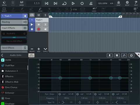The height and width of the screenshot is (105, 140).
Task: Jump to the project start
Action: [x=47, y=3]
